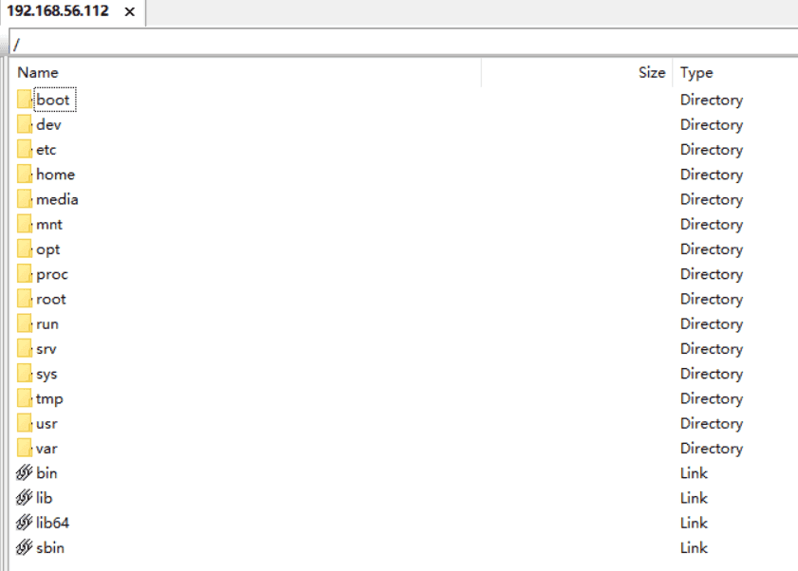
Task: Select the var directory name
Action: click(x=46, y=449)
